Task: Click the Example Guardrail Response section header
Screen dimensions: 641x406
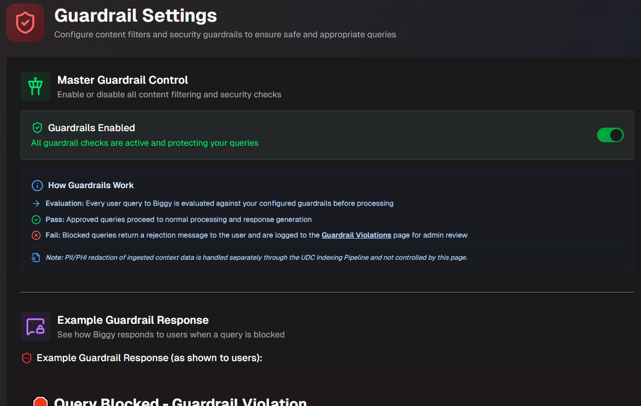Action: pyautogui.click(x=133, y=320)
